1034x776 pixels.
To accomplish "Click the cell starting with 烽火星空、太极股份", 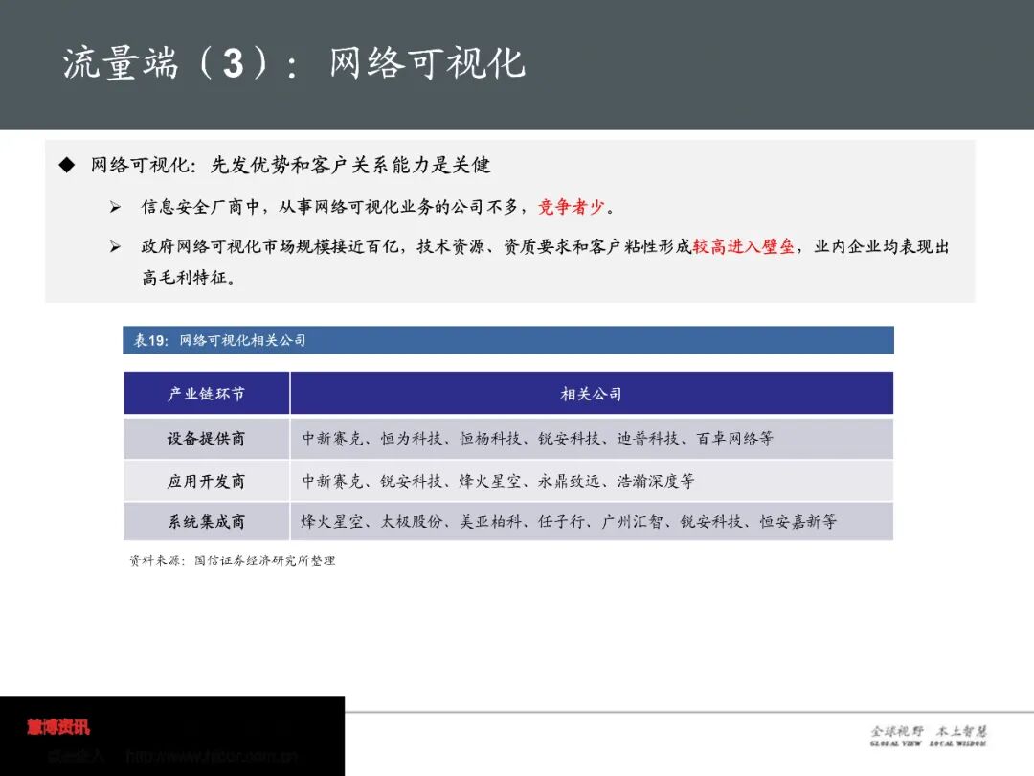I will pyautogui.click(x=592, y=522).
